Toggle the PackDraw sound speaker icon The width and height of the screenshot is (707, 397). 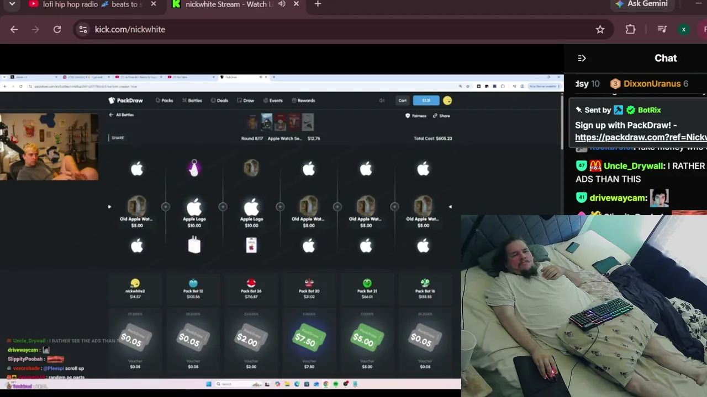tap(382, 100)
